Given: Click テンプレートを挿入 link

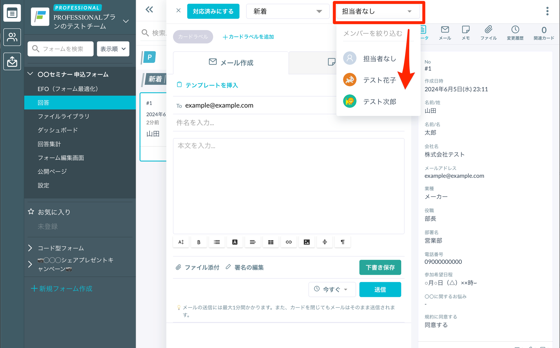Looking at the screenshot, I should click(211, 85).
